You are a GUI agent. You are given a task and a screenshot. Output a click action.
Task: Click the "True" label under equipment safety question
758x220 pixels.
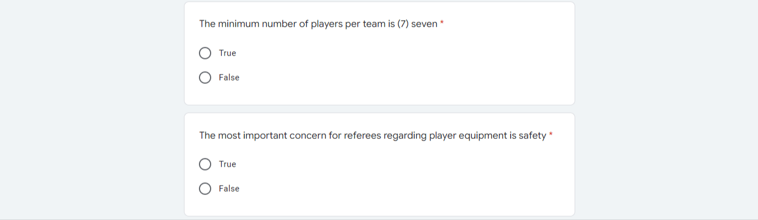pos(227,164)
